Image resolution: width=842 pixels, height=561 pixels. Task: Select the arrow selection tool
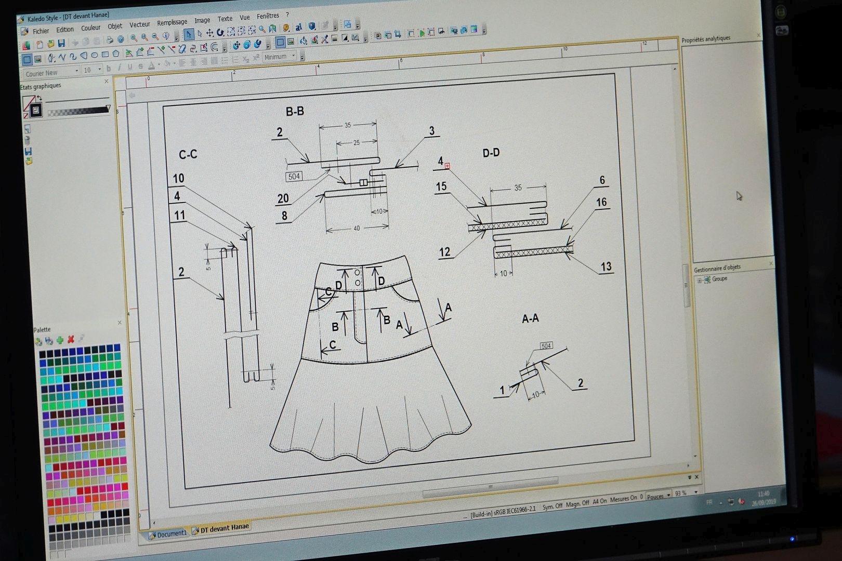(189, 34)
